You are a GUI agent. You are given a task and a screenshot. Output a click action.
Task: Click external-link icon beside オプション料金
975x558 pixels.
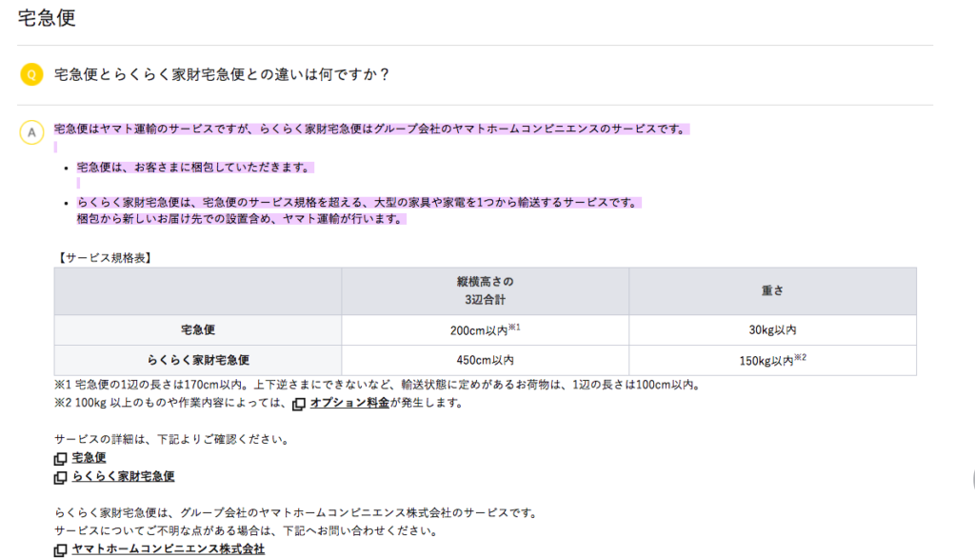(x=299, y=404)
